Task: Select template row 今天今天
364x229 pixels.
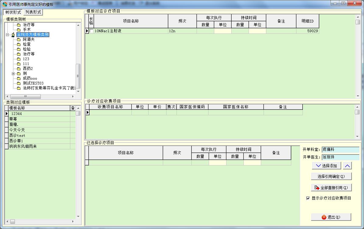Action: click(40, 130)
